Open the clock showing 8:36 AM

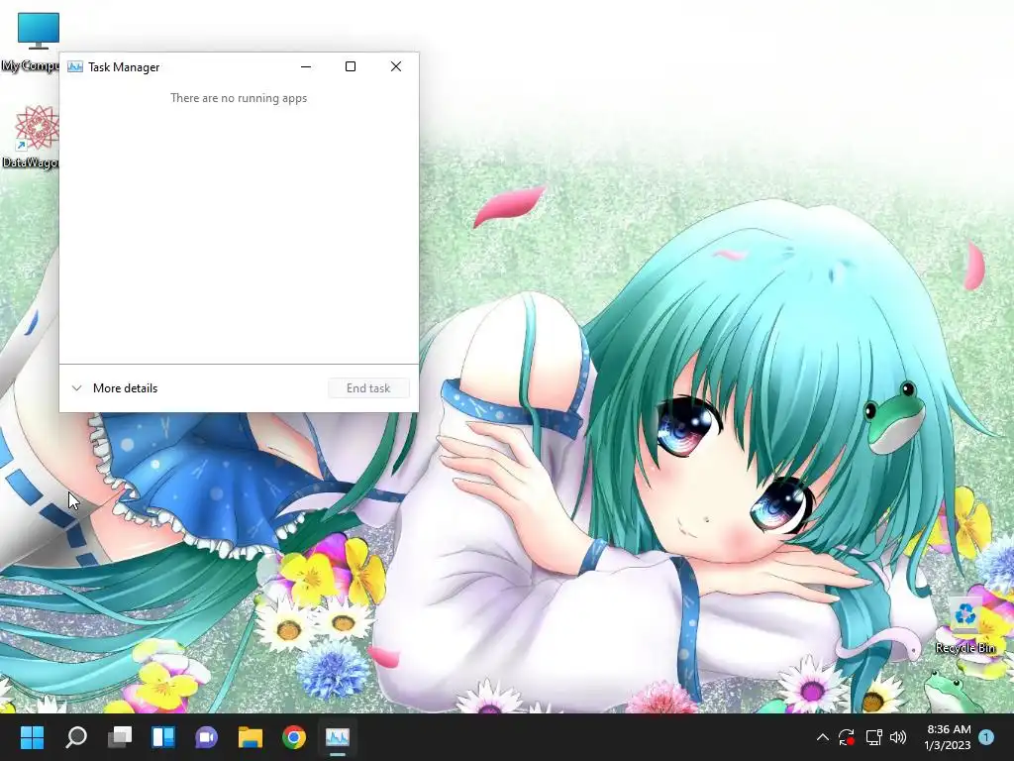tap(948, 737)
